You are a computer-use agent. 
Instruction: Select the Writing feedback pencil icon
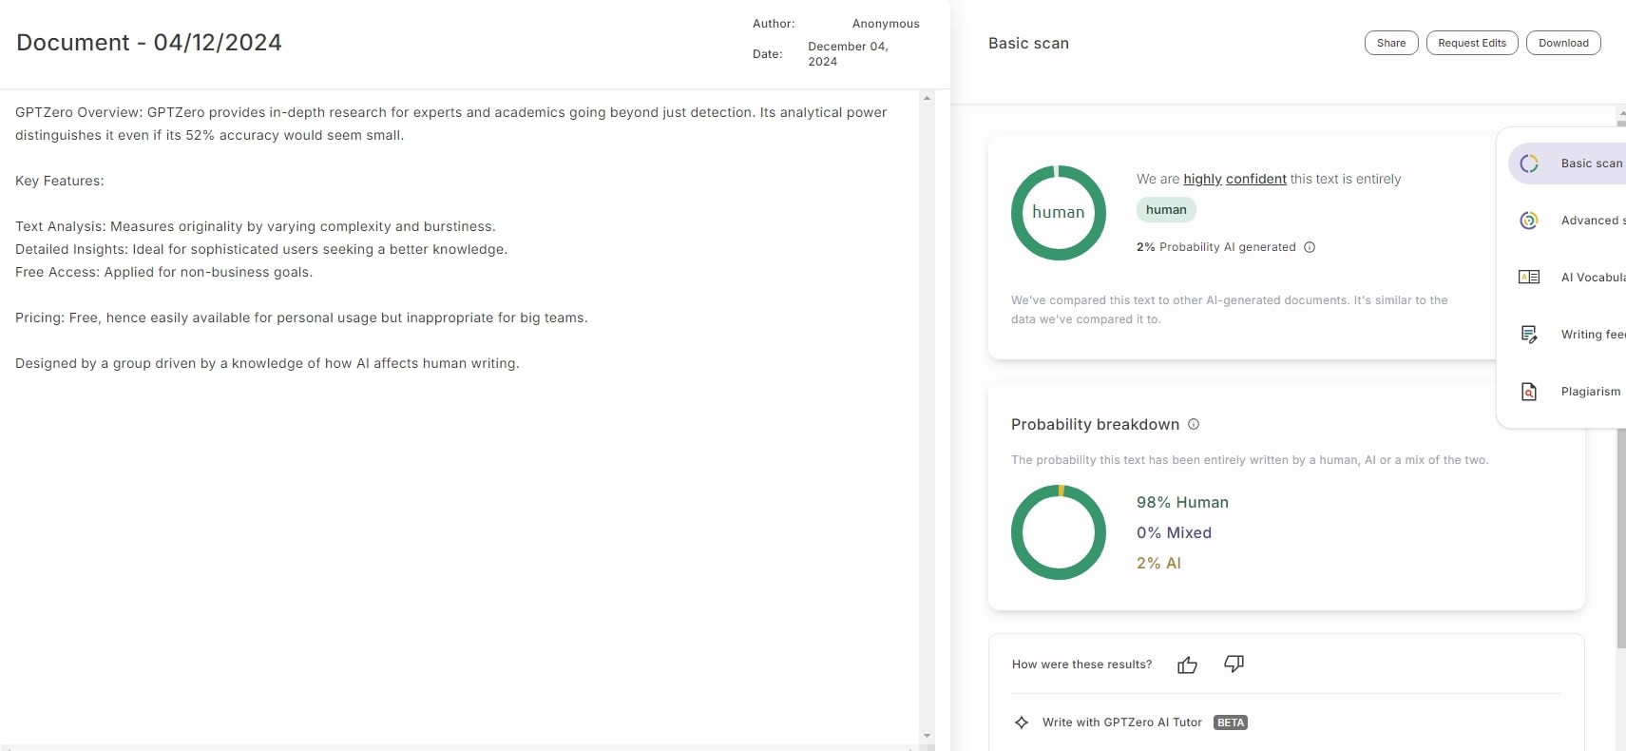pos(1529,335)
